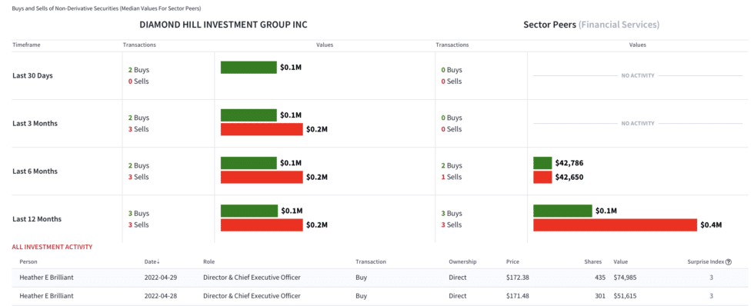Click the Last 30 Days green buy bar
754x306 pixels.
click(249, 67)
